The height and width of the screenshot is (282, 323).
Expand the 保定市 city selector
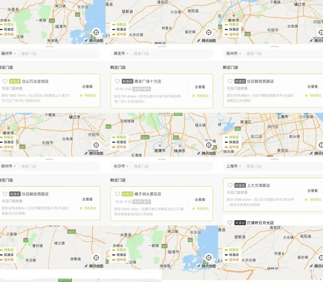[121, 54]
